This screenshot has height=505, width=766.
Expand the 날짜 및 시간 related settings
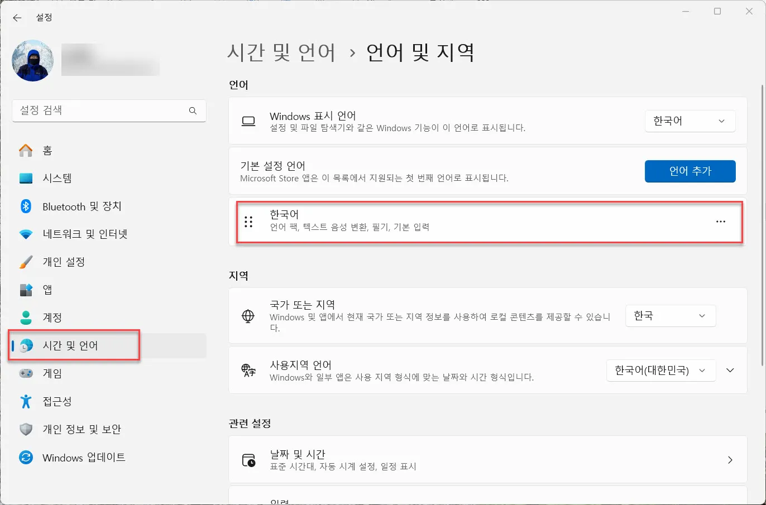tap(730, 460)
